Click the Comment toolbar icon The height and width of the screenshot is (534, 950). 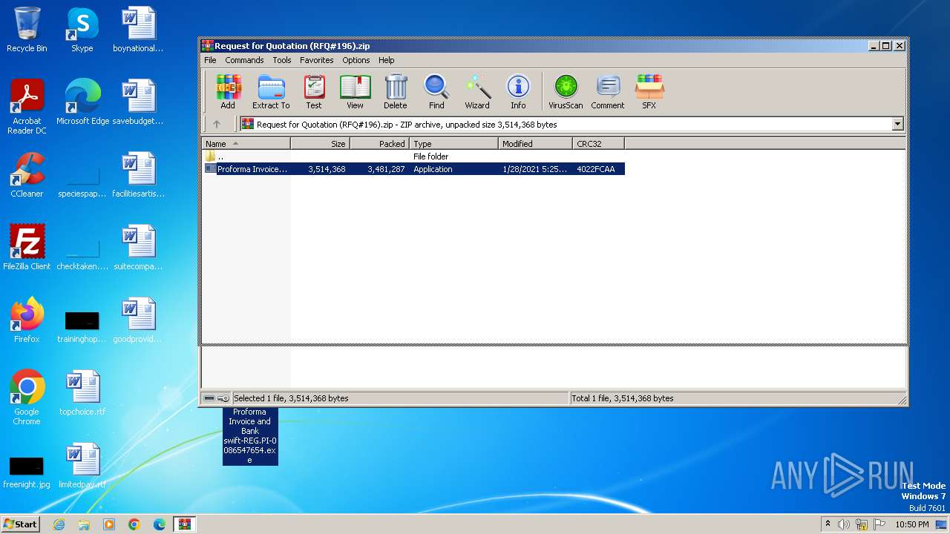608,92
